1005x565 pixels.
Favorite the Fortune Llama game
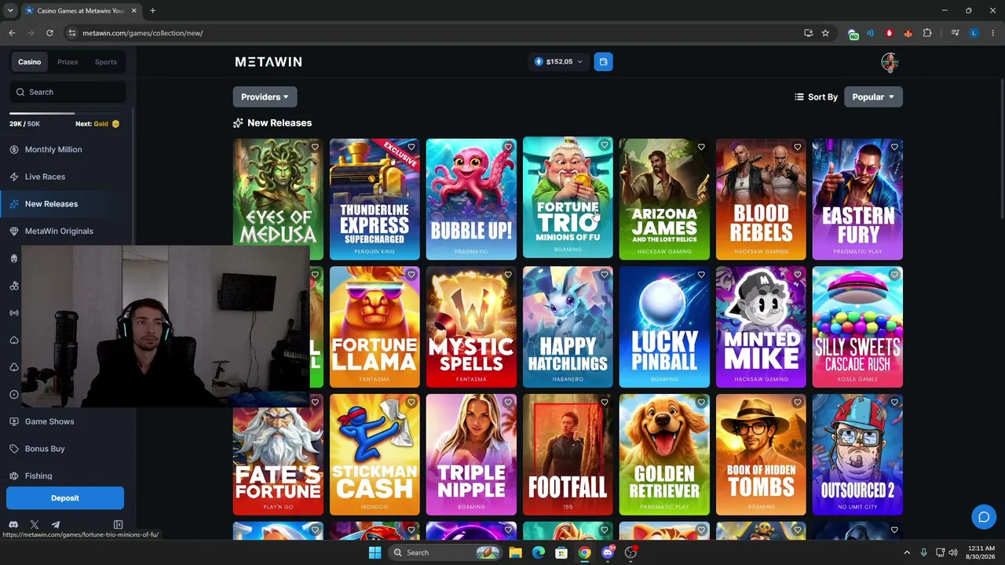[411, 275]
